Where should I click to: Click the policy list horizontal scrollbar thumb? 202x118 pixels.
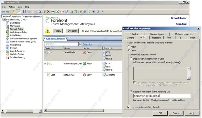point(75,110)
